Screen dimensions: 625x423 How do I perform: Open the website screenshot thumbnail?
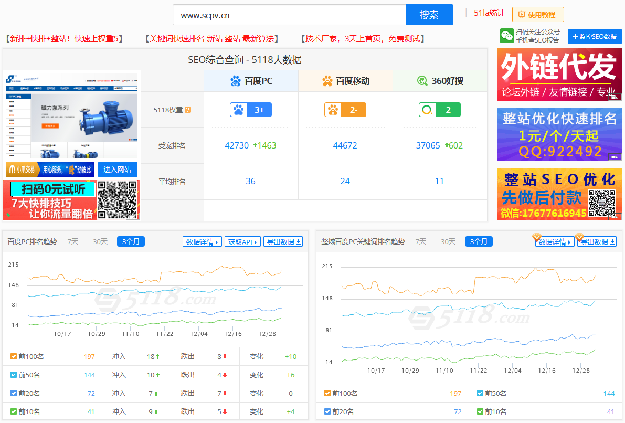[72, 115]
